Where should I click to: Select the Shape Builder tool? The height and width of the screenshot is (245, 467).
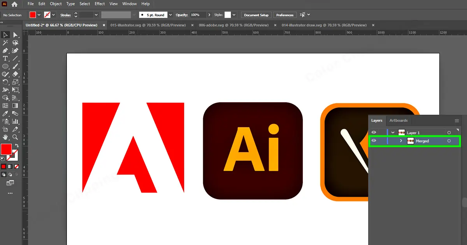coord(5,98)
